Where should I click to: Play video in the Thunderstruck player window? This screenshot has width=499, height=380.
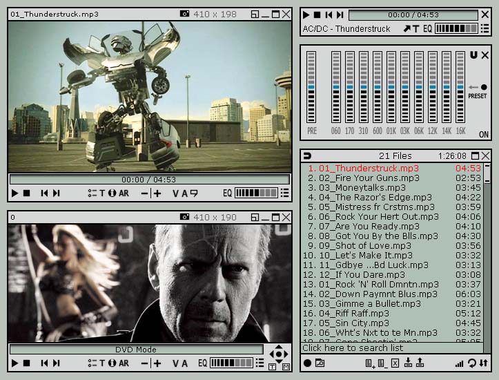(14, 193)
